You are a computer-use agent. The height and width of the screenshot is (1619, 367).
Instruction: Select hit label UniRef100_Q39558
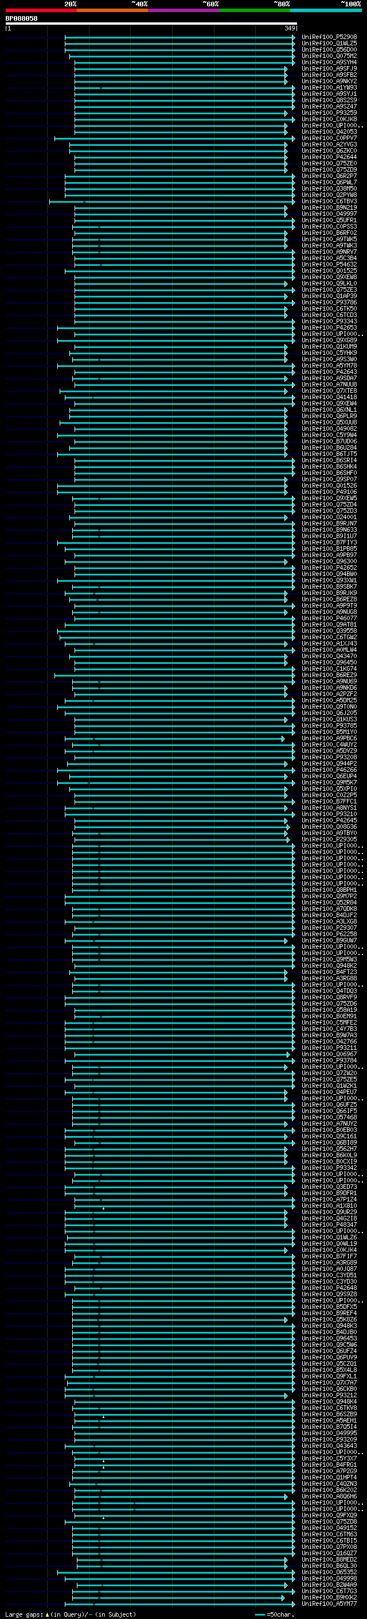tap(329, 631)
